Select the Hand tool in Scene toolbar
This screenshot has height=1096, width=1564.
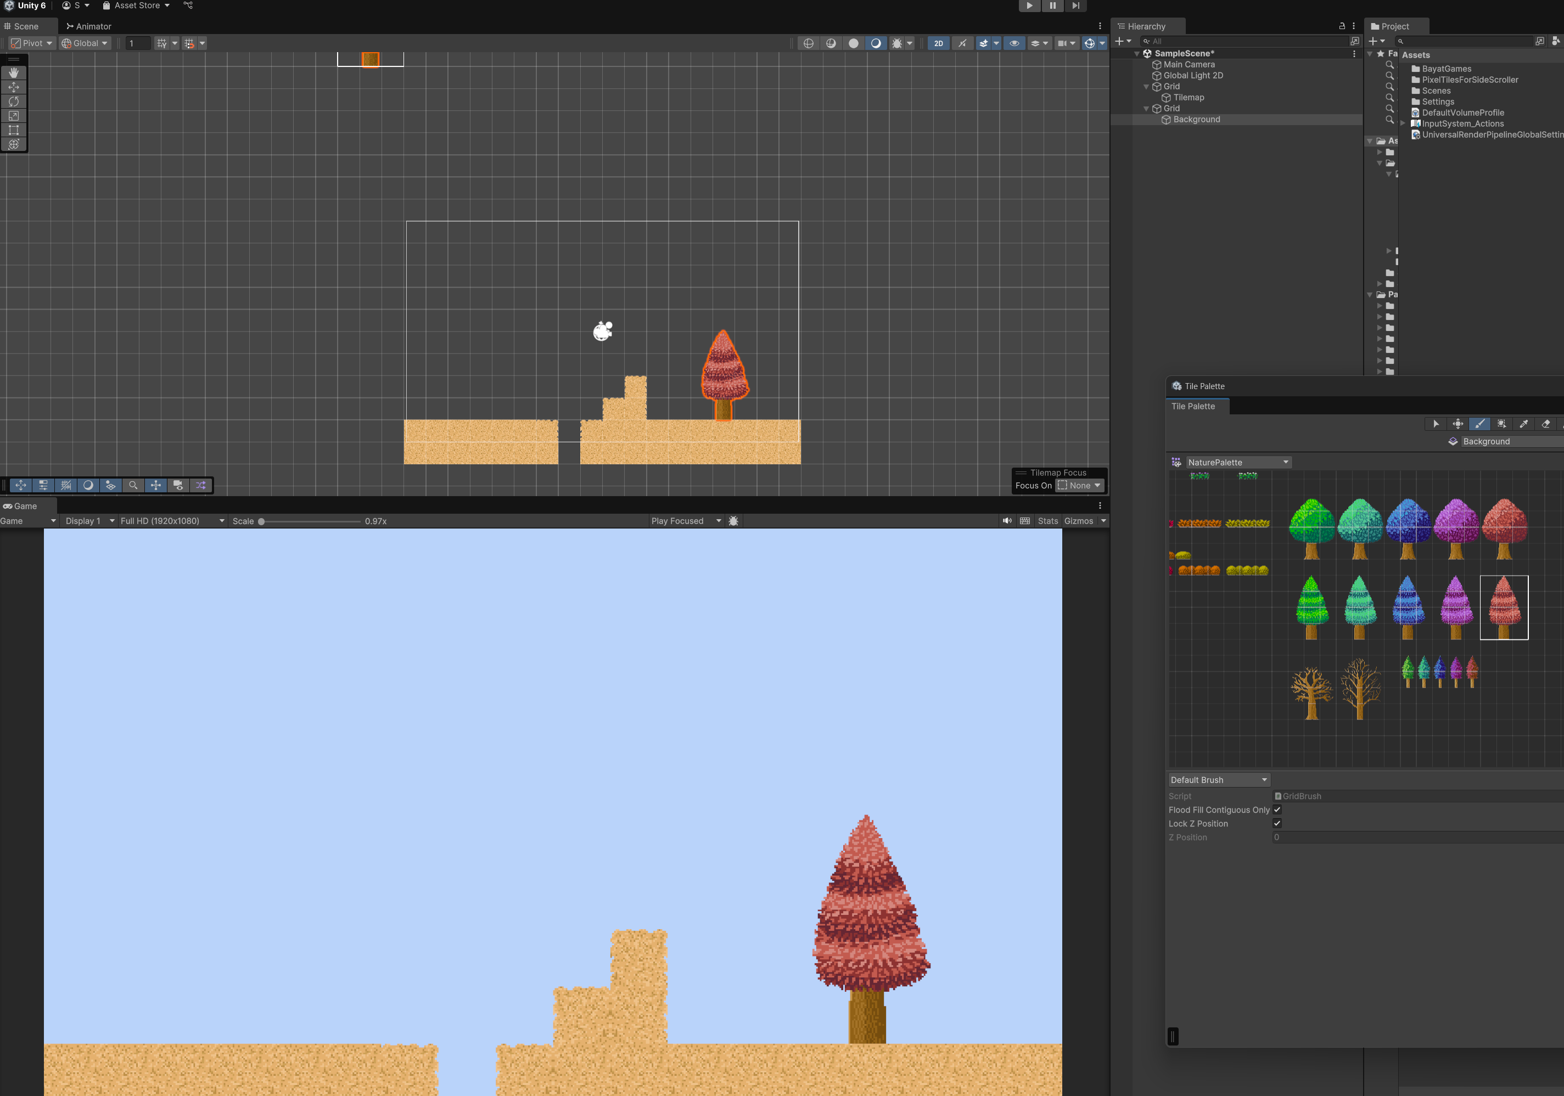[x=14, y=72]
